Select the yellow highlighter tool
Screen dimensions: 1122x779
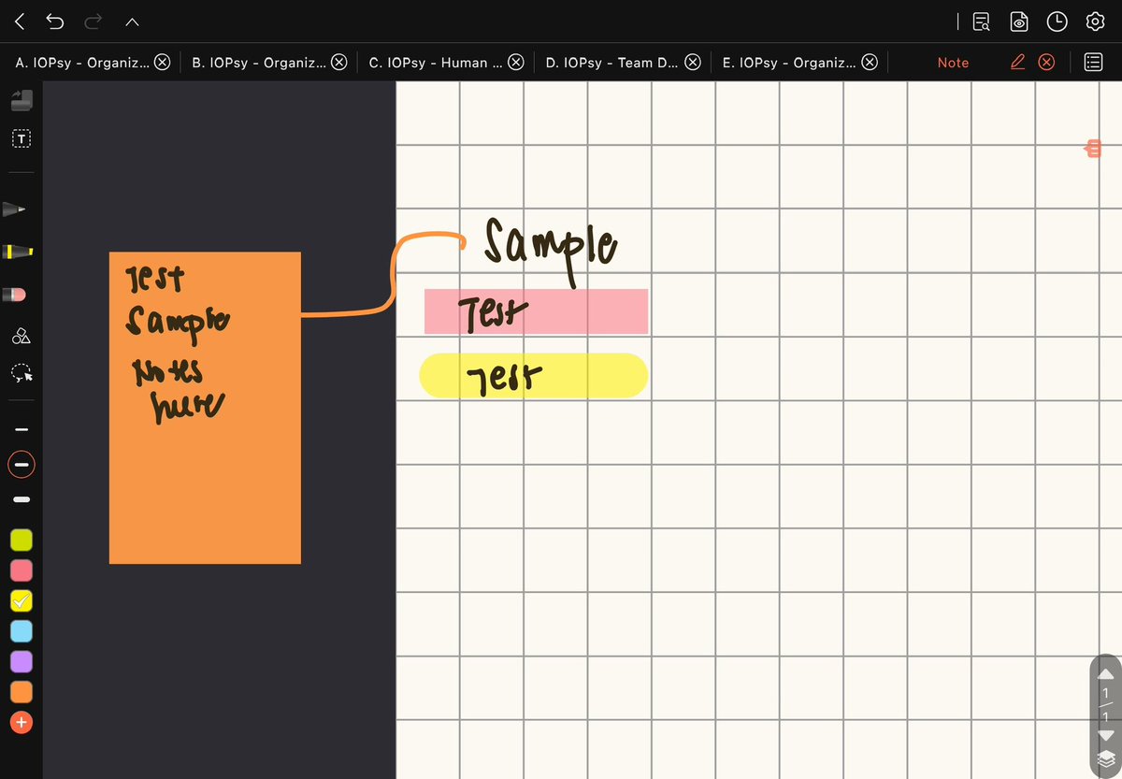(19, 252)
